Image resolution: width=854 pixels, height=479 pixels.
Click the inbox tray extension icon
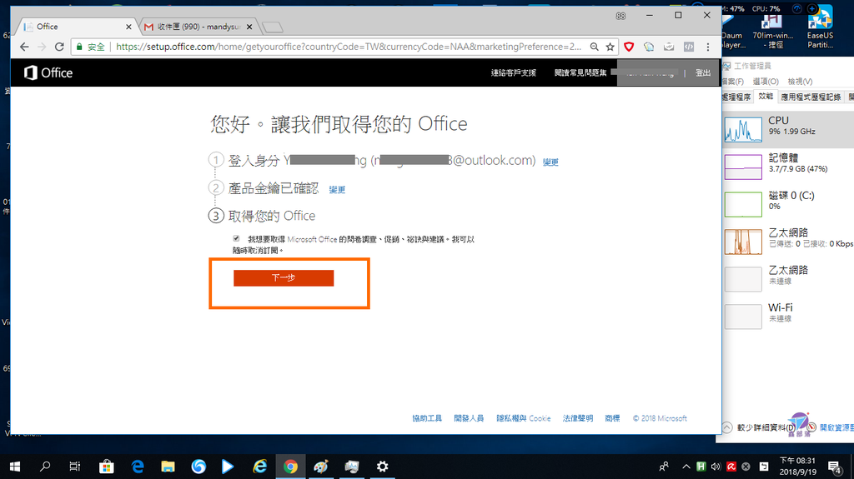click(669, 47)
